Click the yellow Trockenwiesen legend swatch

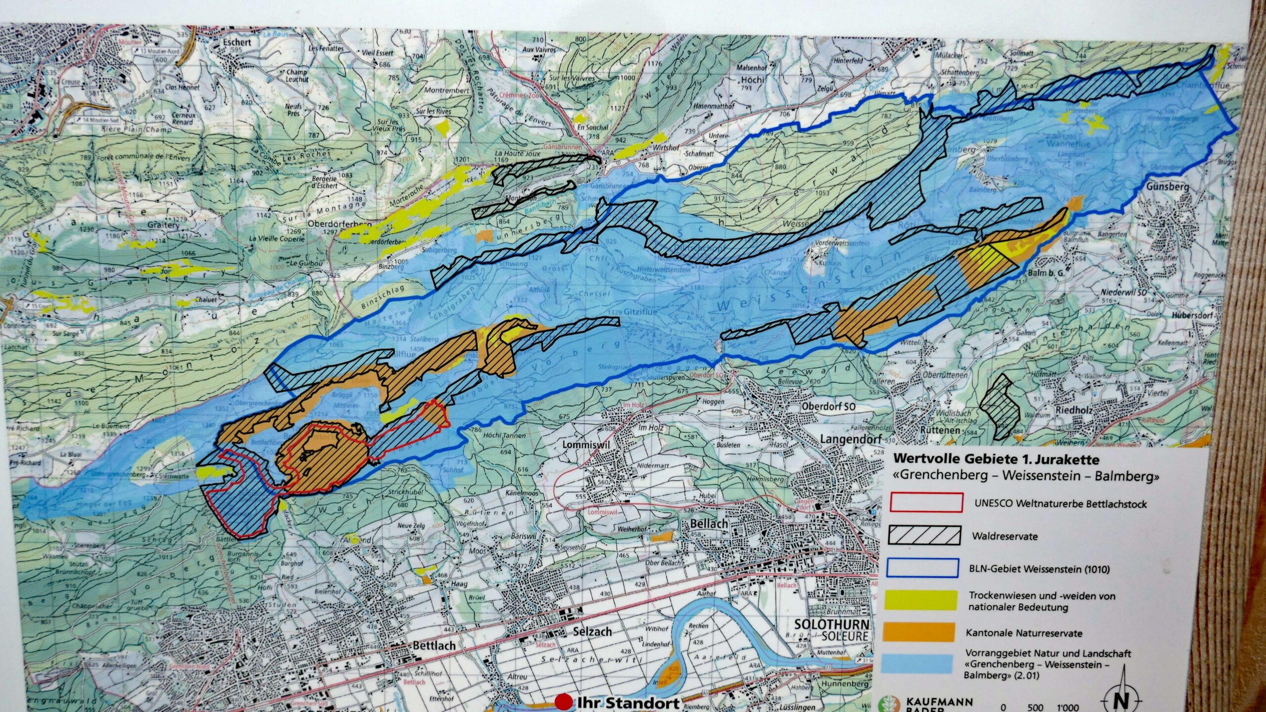pos(921,600)
